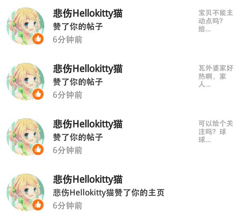Select 赞了你的帖子 text in third notification
Image resolution: width=244 pixels, height=214 pixels.
coord(78,137)
